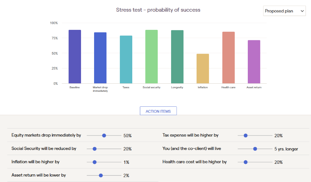Click the longevity years slider handle
Image resolution: width=311 pixels, height=182 pixels.
pyautogui.click(x=255, y=149)
